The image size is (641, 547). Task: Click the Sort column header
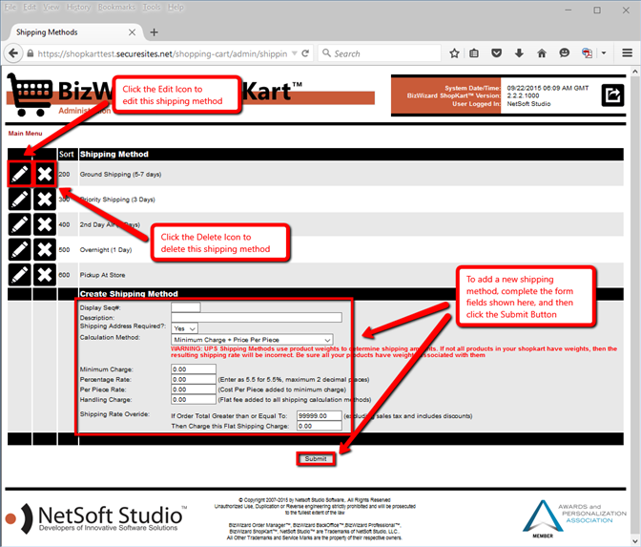pyautogui.click(x=66, y=155)
